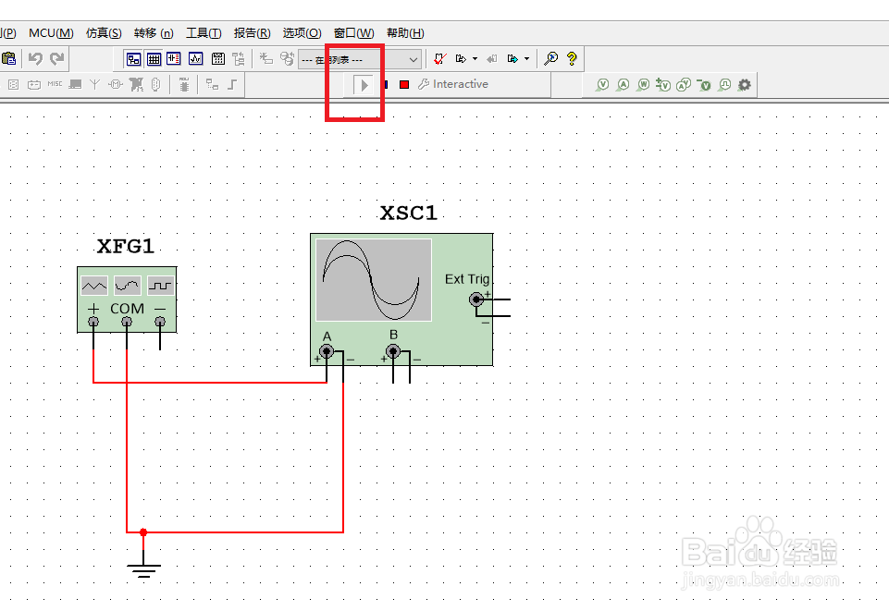This screenshot has width=889, height=611.
Task: Click Transfer to Ultiboard icon
Action: click(x=461, y=59)
